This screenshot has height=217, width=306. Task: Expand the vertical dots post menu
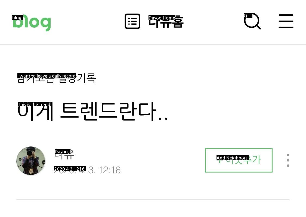[x=288, y=160]
